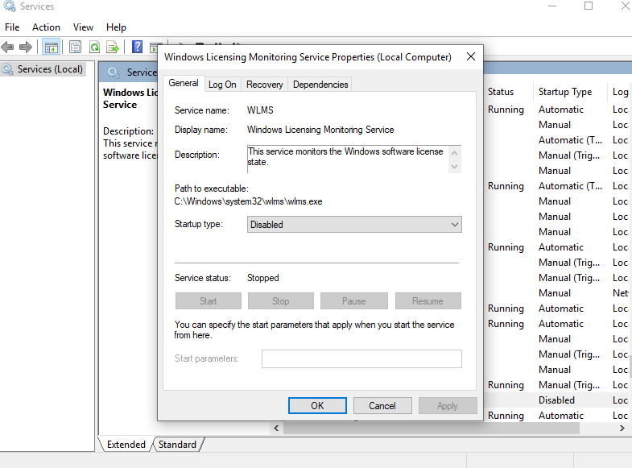632x468 pixels.
Task: Open the Action menu
Action: coord(46,27)
